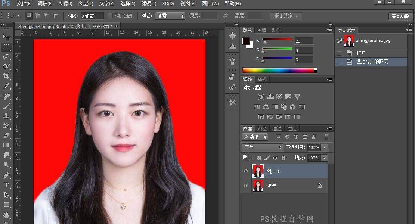Enable the 消除锯齿 checkbox
This screenshot has width=415, height=224.
110,16
